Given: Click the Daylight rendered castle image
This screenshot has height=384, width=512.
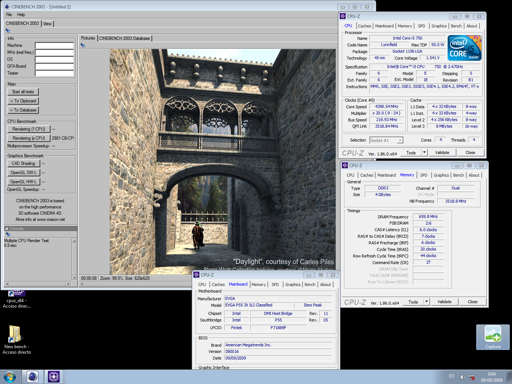Looking at the screenshot, I should pyautogui.click(x=222, y=162).
